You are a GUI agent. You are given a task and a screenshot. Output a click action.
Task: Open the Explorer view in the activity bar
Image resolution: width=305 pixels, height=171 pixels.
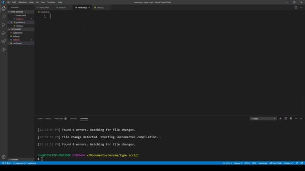(4, 9)
